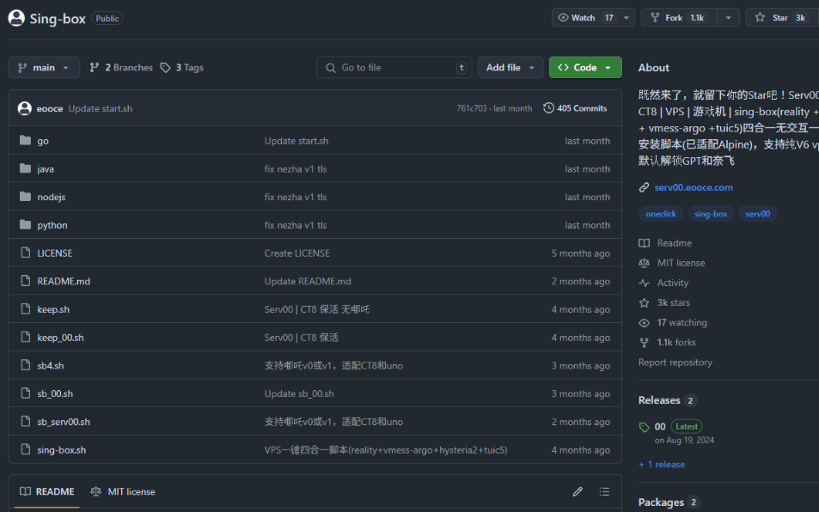Screen dimensions: 819x512
Task: Switch to the MIT license tab
Action: pyautogui.click(x=123, y=491)
